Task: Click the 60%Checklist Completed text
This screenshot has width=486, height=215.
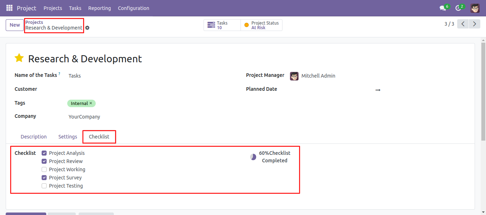Action: 274,157
